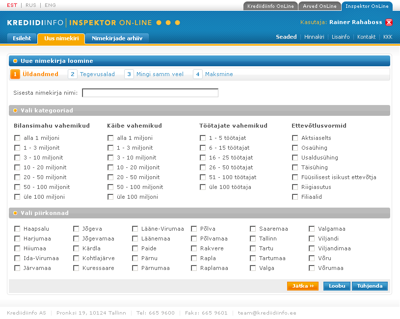Screen dimensions: 400x319
Task: Check Võrumaa region
Action: [x=312, y=268]
